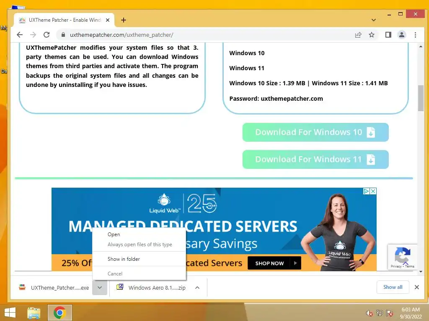Choose Open in the download menu
This screenshot has height=321, width=429.
139,234
